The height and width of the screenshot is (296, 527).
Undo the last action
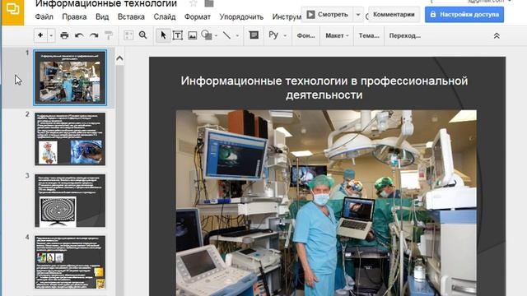[79, 35]
